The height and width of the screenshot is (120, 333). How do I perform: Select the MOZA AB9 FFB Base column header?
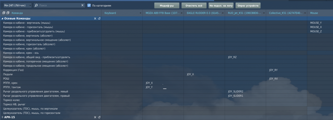[163, 13]
